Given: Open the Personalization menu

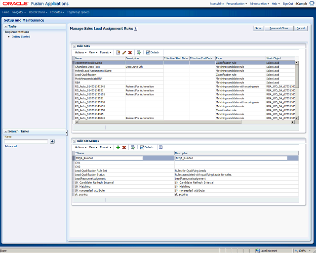Looking at the screenshot, I should (237, 3).
